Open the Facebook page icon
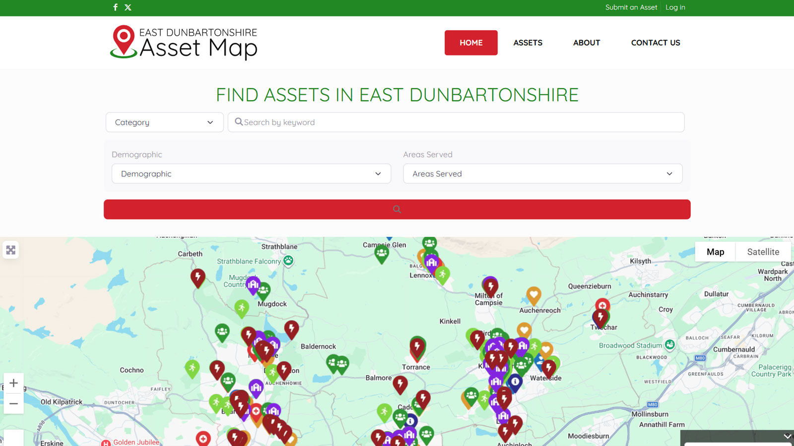 [x=115, y=7]
